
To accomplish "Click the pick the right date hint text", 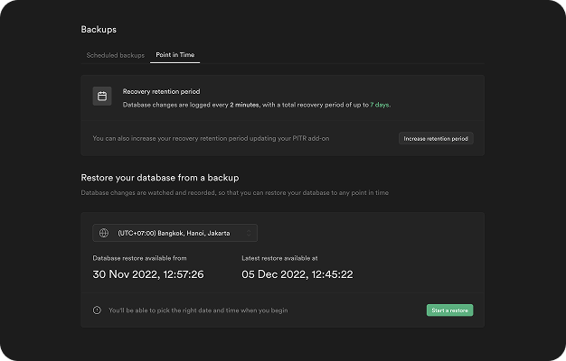I will 198,310.
